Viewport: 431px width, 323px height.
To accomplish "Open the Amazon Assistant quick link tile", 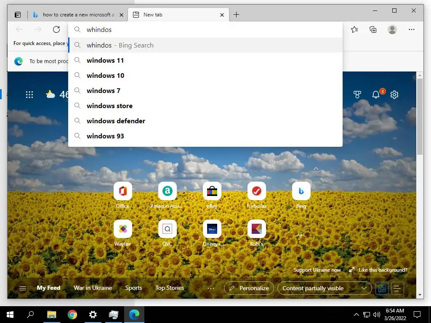I will click(167, 191).
